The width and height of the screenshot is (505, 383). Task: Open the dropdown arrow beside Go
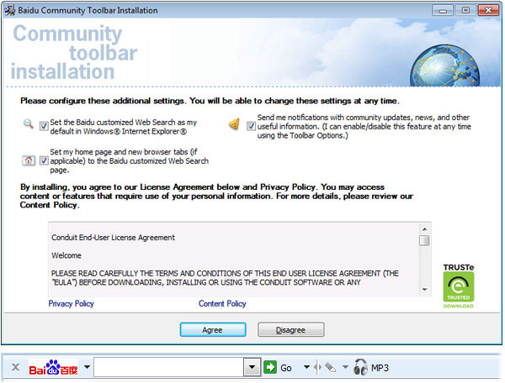point(306,367)
